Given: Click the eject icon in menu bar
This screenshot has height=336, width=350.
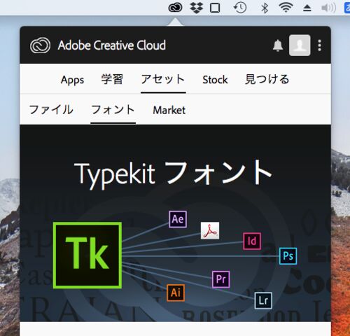Looking at the screenshot, I should click(307, 8).
